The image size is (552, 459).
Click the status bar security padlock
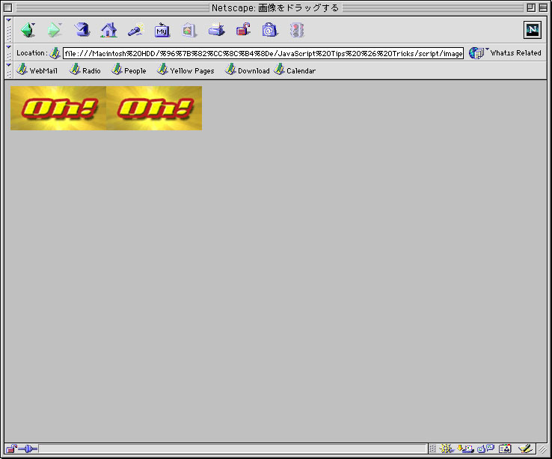tap(11, 449)
